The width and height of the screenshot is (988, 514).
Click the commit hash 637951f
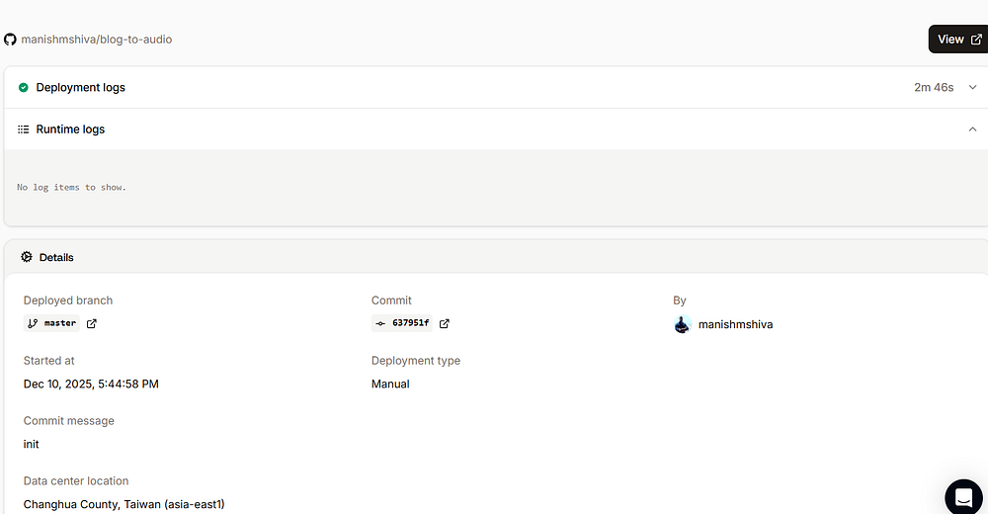[410, 323]
